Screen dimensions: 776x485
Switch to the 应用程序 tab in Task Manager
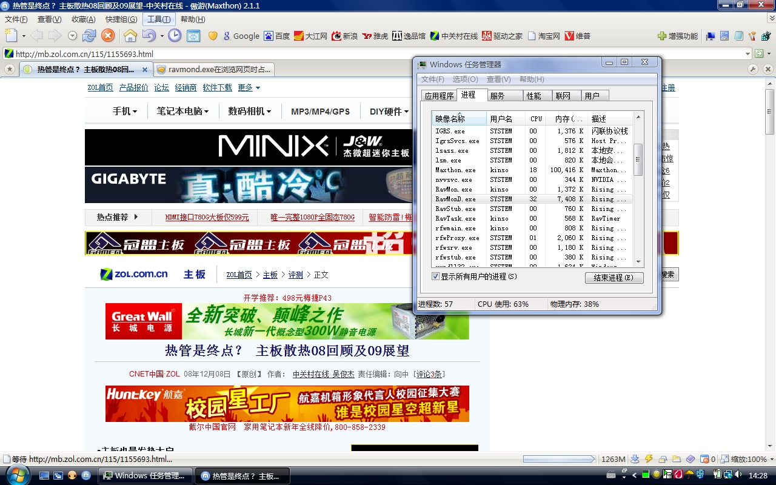[439, 96]
